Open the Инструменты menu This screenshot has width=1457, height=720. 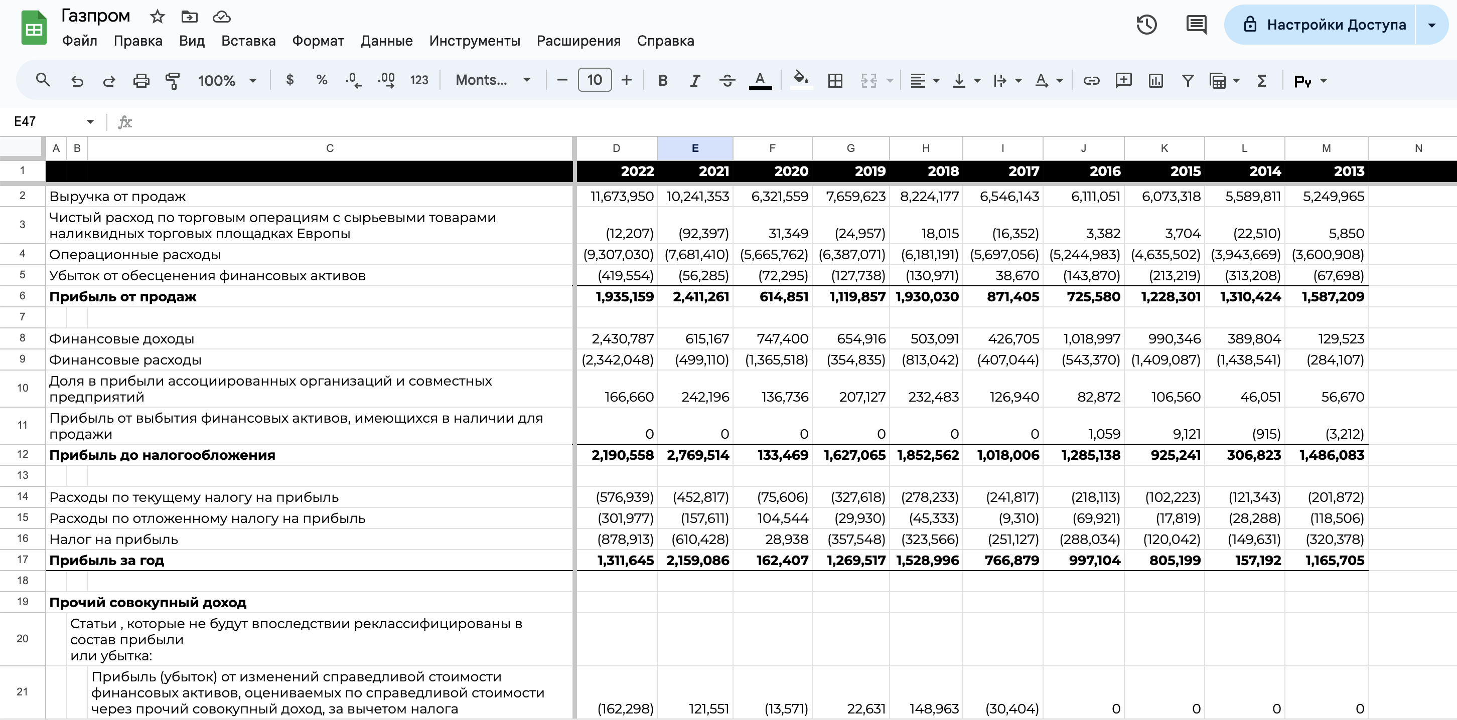coord(475,41)
